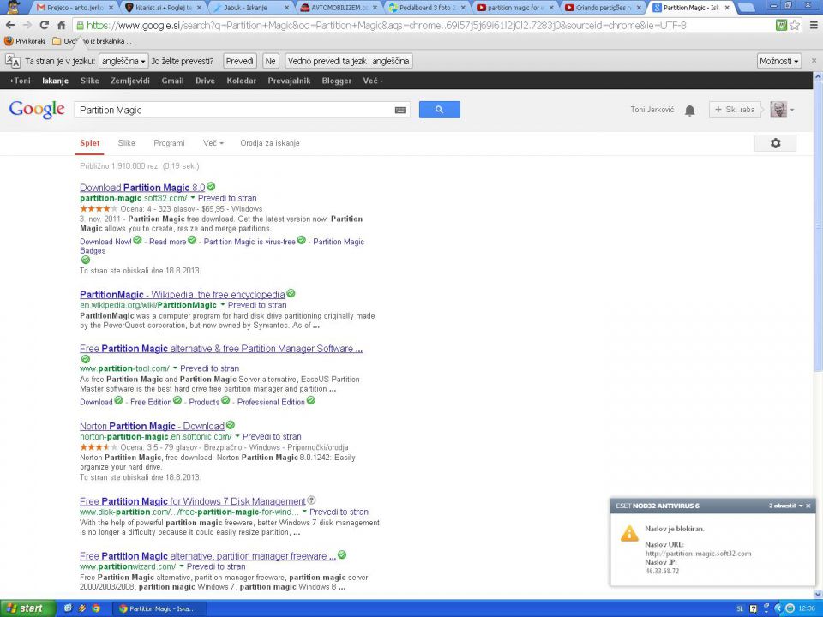
Task: Click the Prevedi translate button
Action: (x=240, y=61)
